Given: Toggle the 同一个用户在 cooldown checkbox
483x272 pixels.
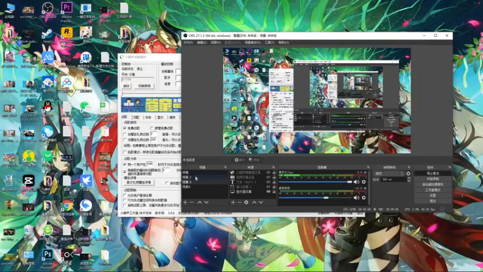Looking at the screenshot, I should coord(125,164).
